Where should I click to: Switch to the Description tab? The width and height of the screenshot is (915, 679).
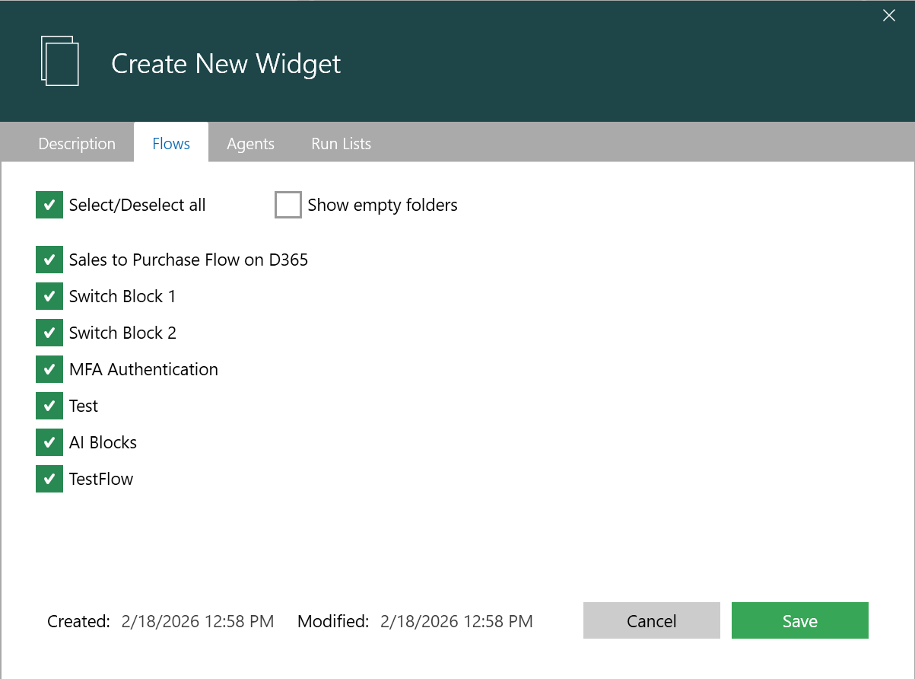pyautogui.click(x=77, y=144)
